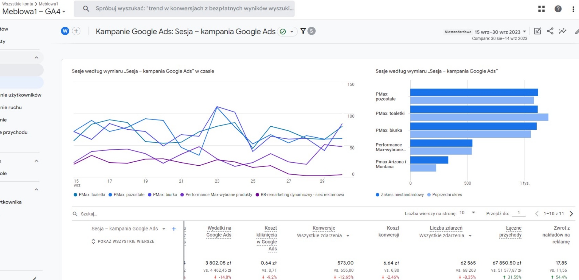Screen dimensions: 579x280
Task: Click the add dimension plus icon
Action: (174, 229)
